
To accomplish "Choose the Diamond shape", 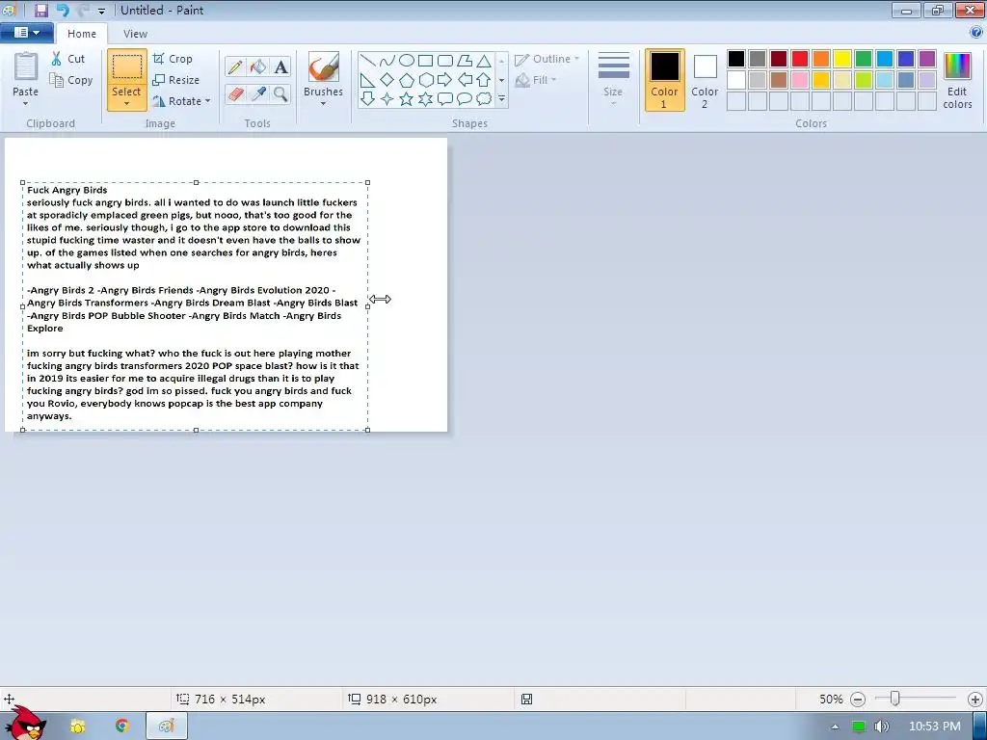I will tap(387, 80).
